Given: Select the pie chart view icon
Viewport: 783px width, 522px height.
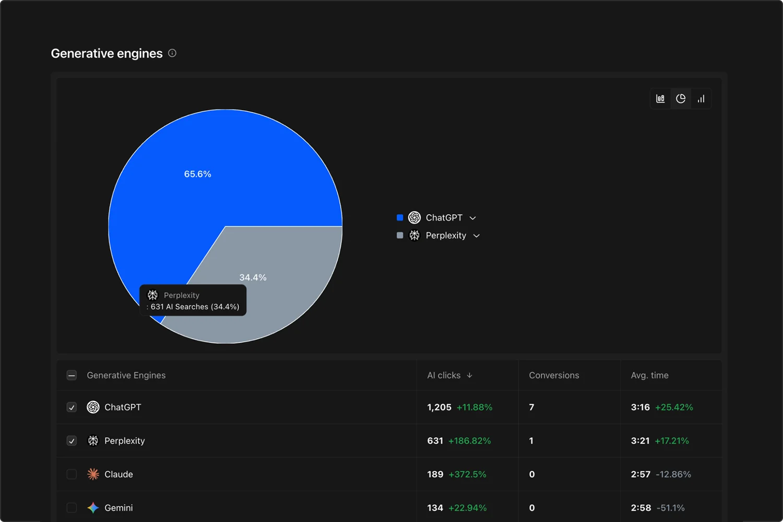Looking at the screenshot, I should tap(681, 99).
